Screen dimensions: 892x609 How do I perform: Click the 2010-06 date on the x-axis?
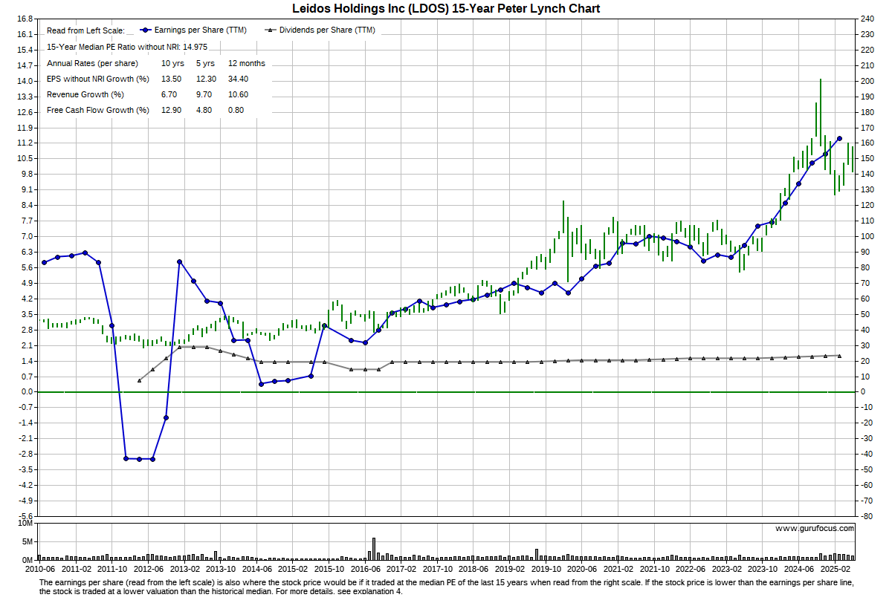pyautogui.click(x=39, y=568)
